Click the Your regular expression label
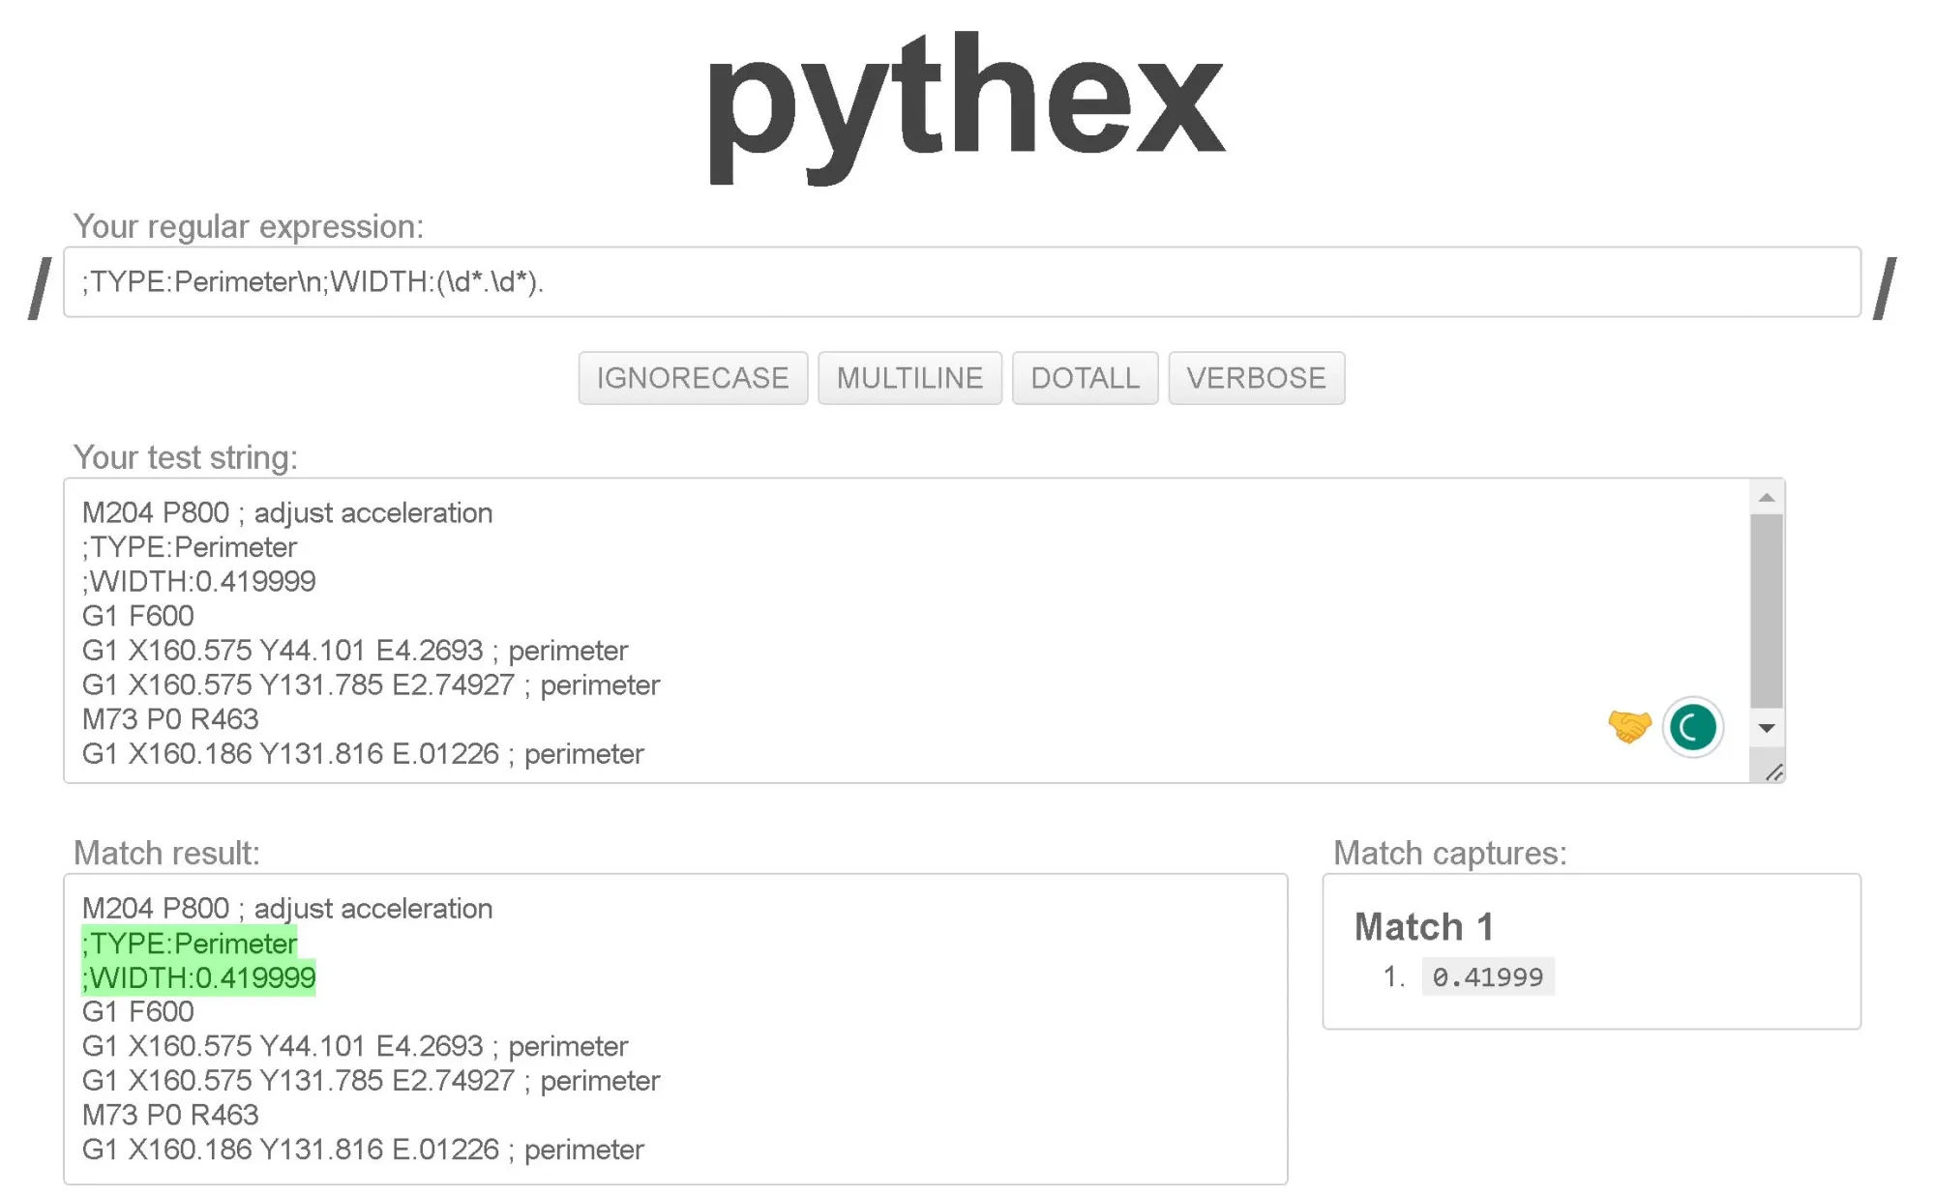1935x1193 pixels. click(248, 225)
